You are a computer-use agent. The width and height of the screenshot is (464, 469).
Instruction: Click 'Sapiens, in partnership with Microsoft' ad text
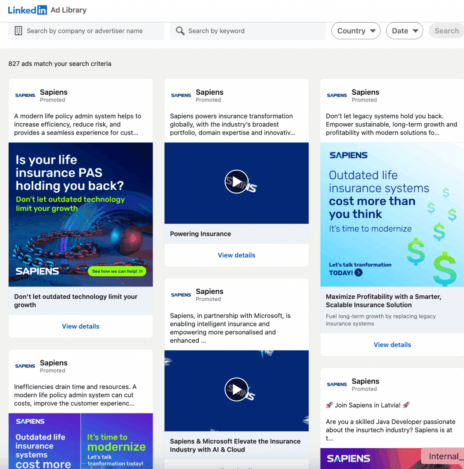point(230,328)
